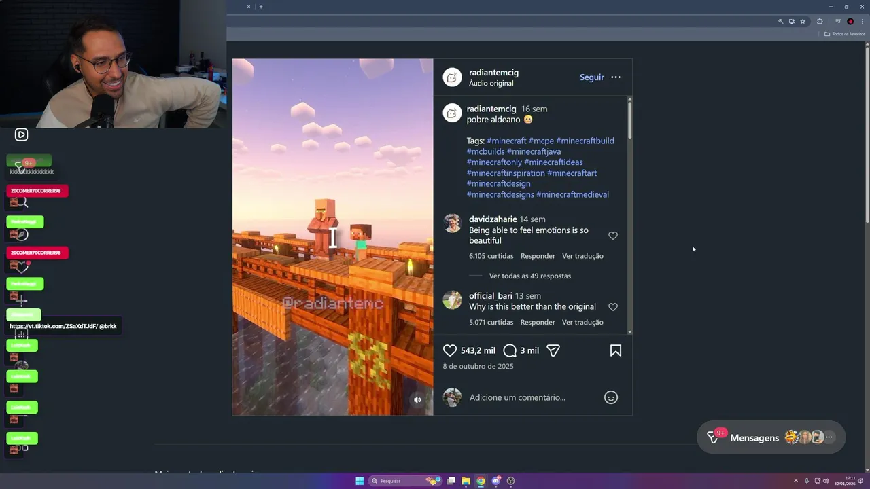870x489 pixels.
Task: Open the #mcpe hashtag
Action: click(541, 141)
